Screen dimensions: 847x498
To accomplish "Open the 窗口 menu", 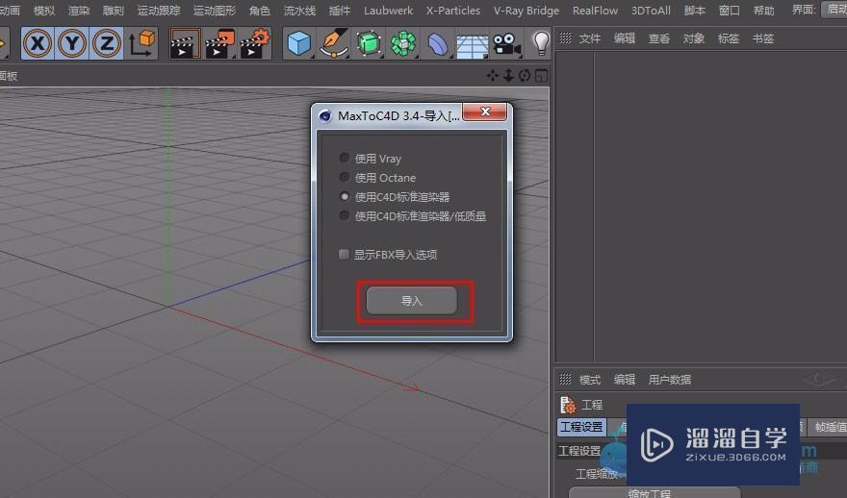I will coord(730,11).
